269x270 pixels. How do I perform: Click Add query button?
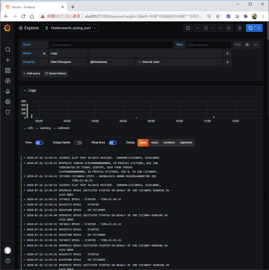click(x=31, y=74)
